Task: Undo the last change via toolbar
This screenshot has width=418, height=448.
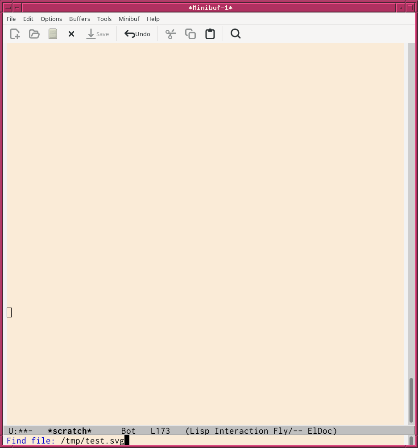Action: point(137,34)
